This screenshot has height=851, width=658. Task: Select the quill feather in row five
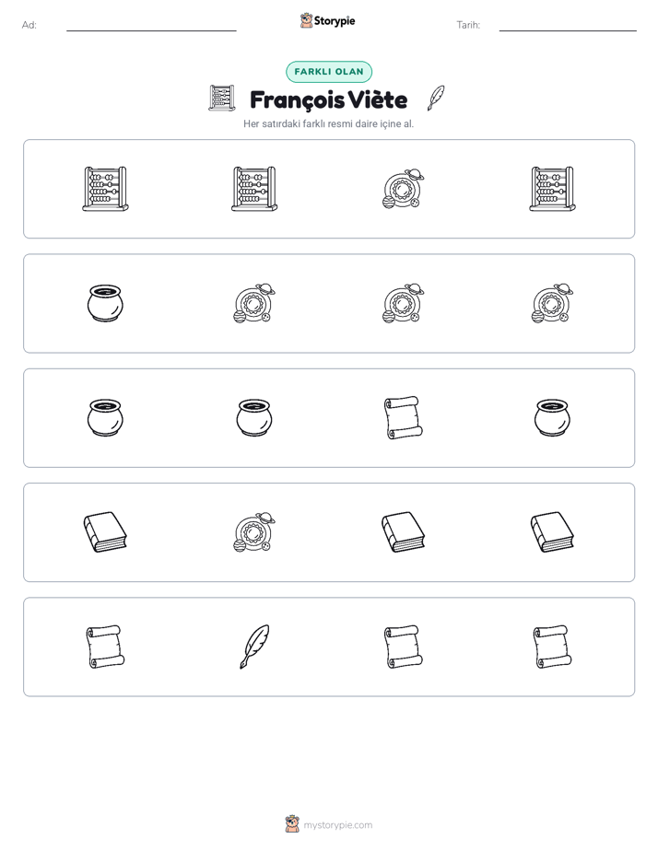tap(254, 647)
